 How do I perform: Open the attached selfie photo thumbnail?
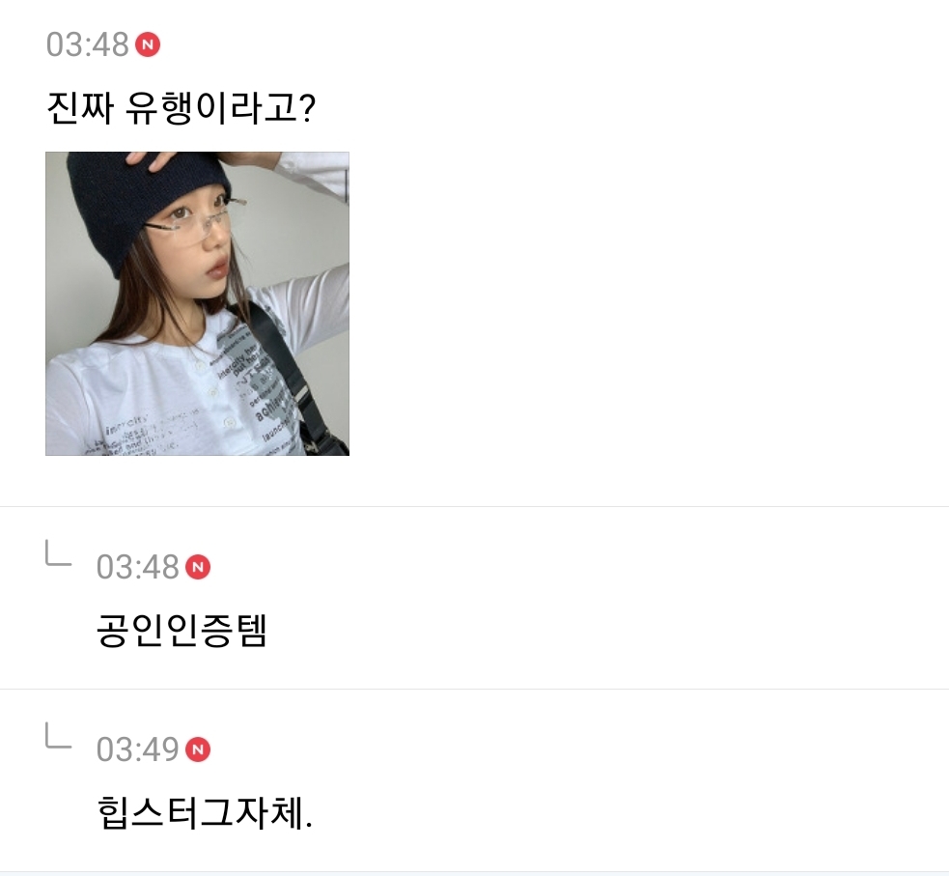coord(197,303)
